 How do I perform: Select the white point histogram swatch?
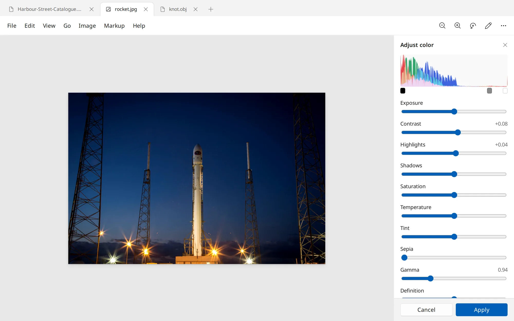click(x=505, y=91)
